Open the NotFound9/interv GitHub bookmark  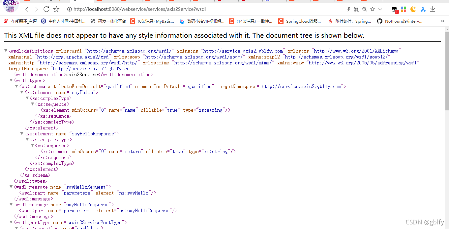[x=400, y=21]
